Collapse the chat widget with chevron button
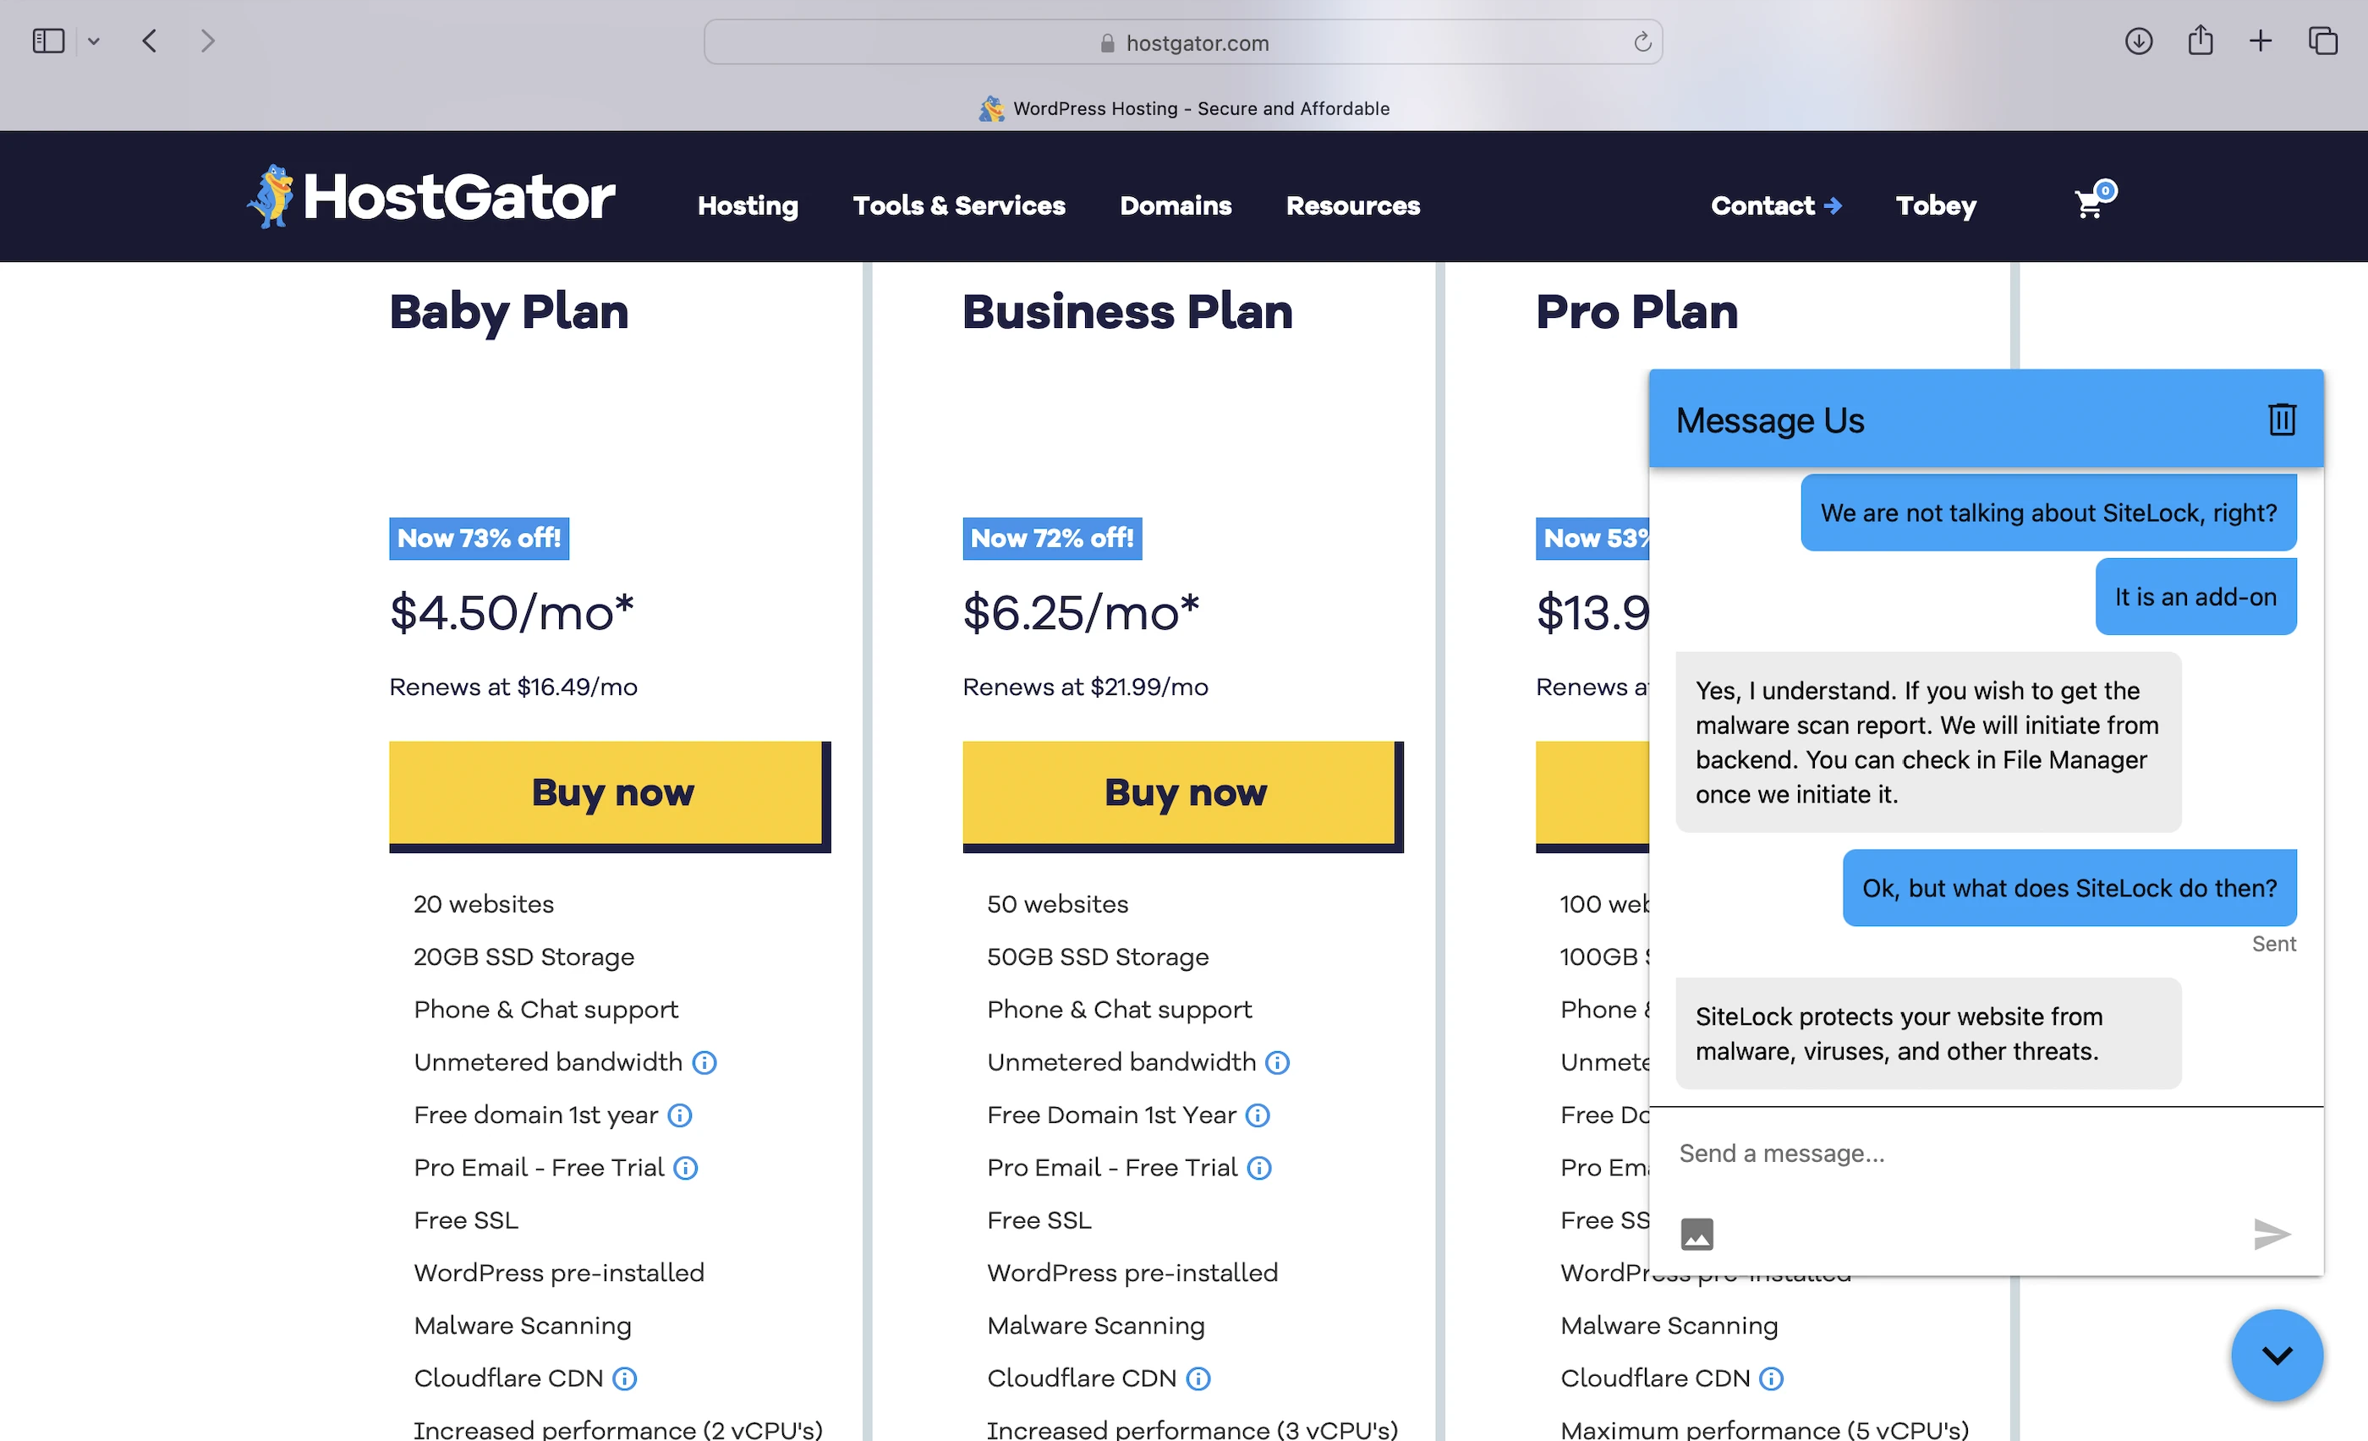The height and width of the screenshot is (1441, 2368). (x=2277, y=1356)
